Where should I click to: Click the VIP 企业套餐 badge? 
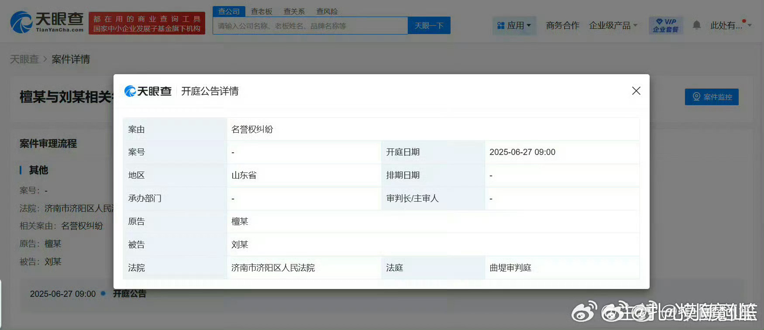[666, 25]
